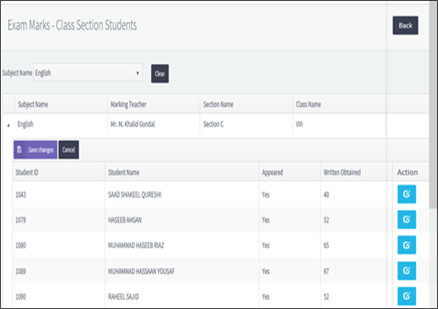This screenshot has width=438, height=309.
Task: Open the Subject Name dropdown
Action: click(x=88, y=73)
